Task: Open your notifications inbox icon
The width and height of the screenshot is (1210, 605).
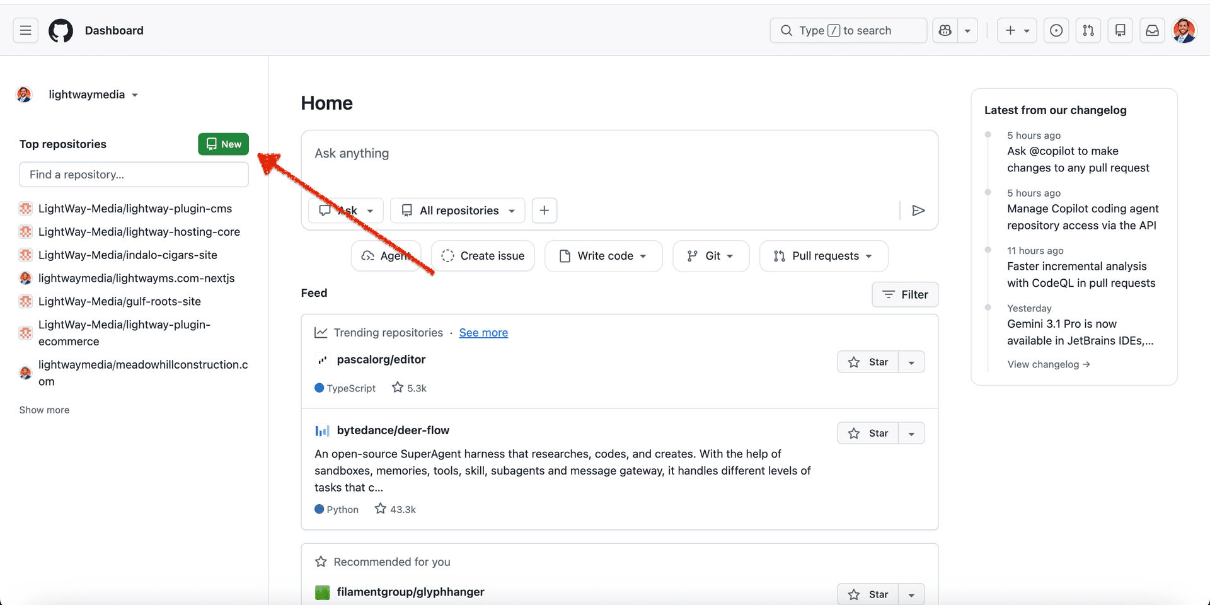Action: 1152,30
